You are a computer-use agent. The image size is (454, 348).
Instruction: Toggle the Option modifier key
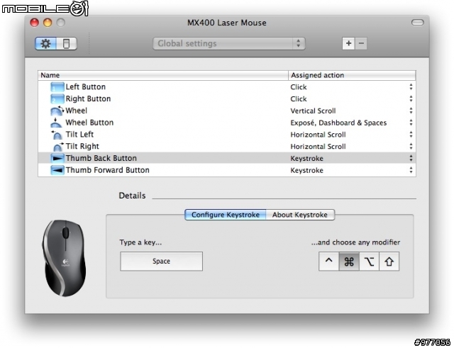pyautogui.click(x=369, y=262)
